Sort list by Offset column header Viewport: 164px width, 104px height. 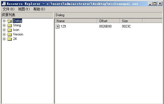[109, 21]
